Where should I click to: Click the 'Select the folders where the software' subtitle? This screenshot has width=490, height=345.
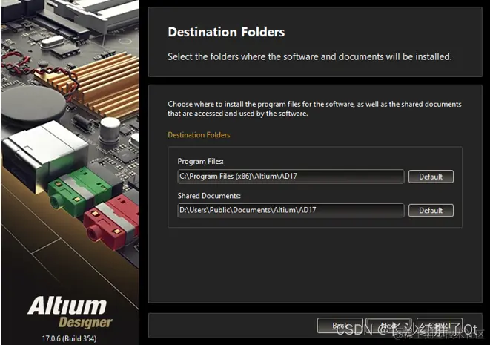(x=310, y=57)
